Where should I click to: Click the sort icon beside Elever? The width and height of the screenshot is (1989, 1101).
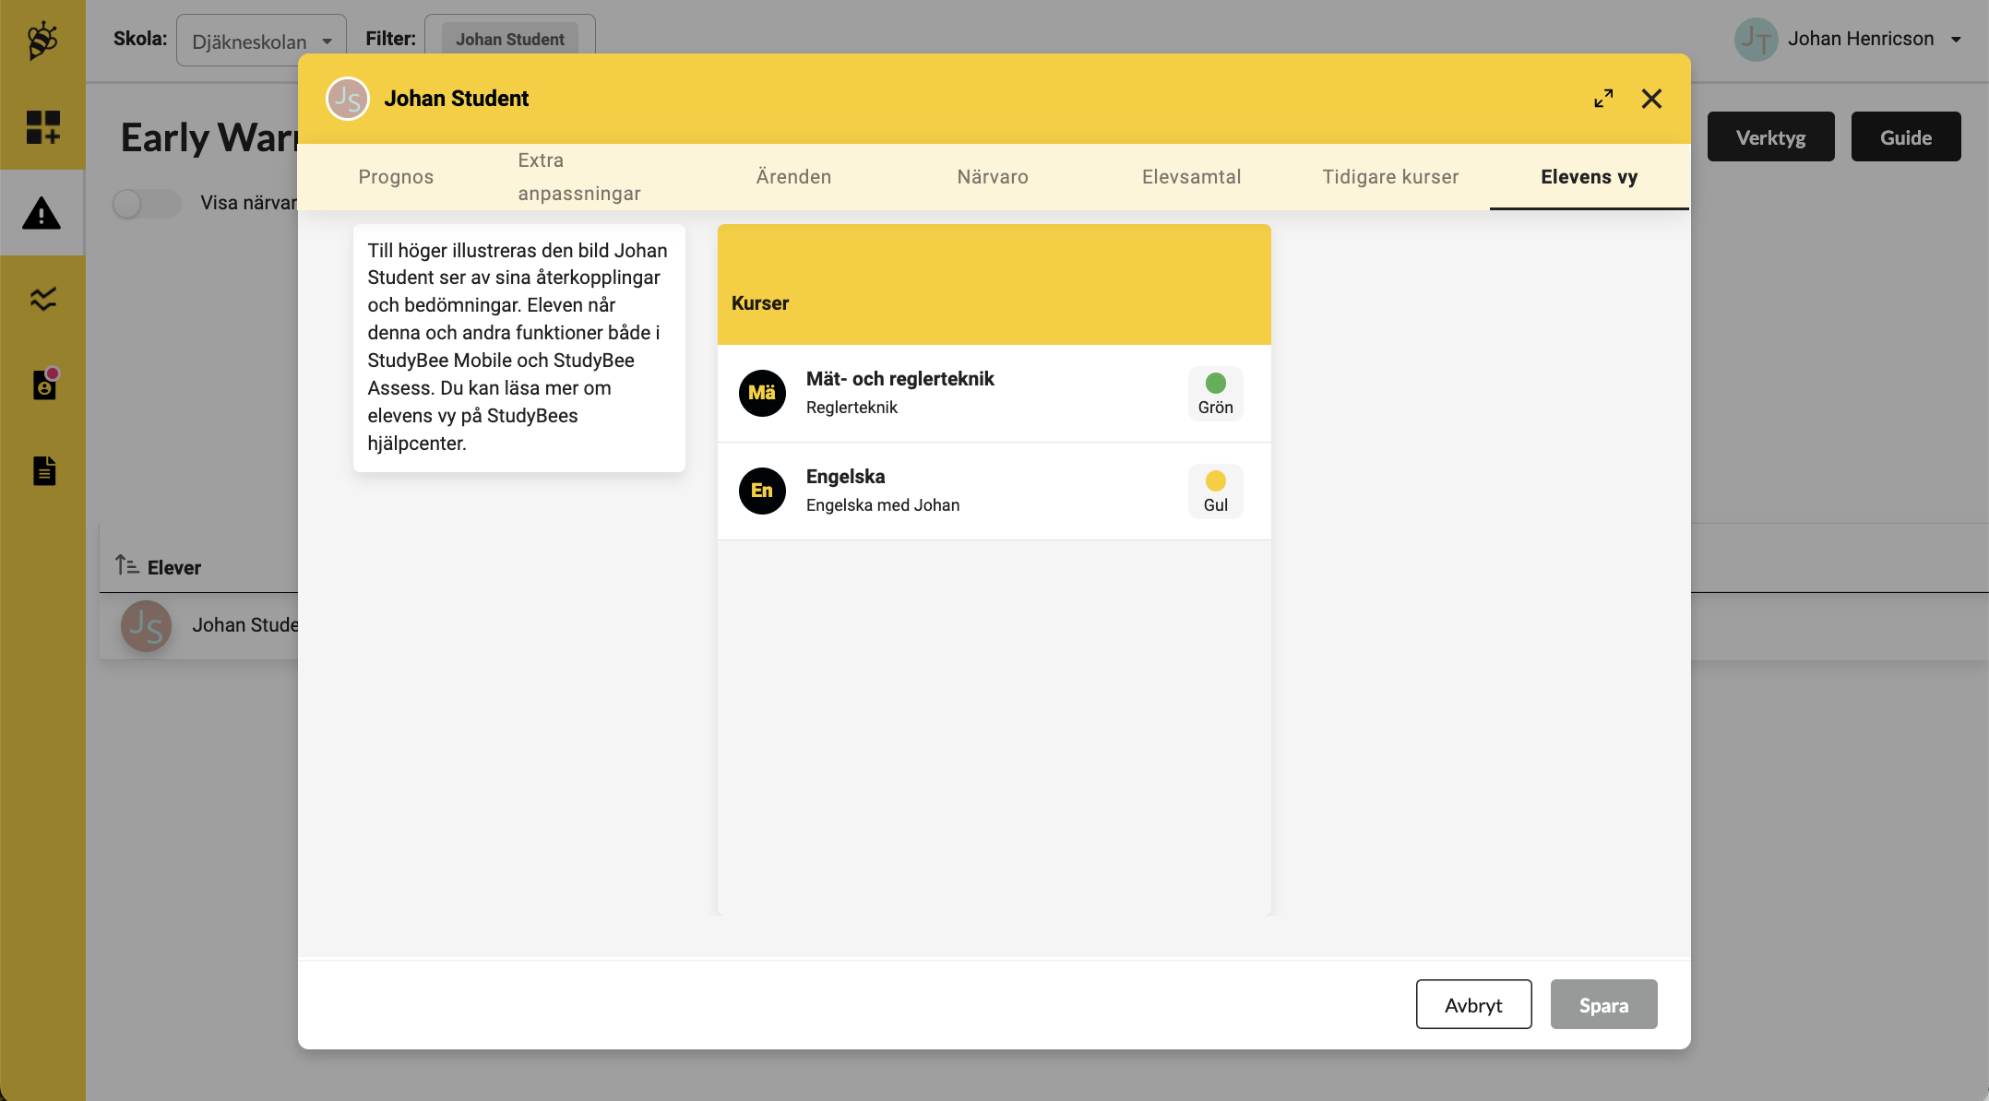(x=127, y=566)
